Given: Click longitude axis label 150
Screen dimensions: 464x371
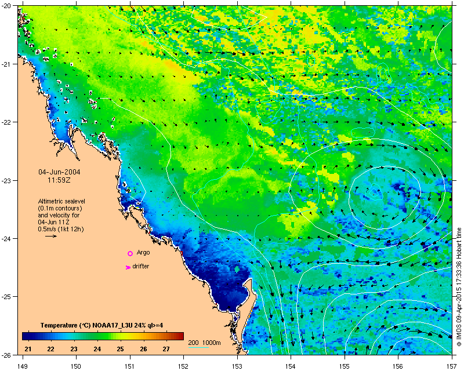Looking at the screenshot, I should [x=76, y=366].
